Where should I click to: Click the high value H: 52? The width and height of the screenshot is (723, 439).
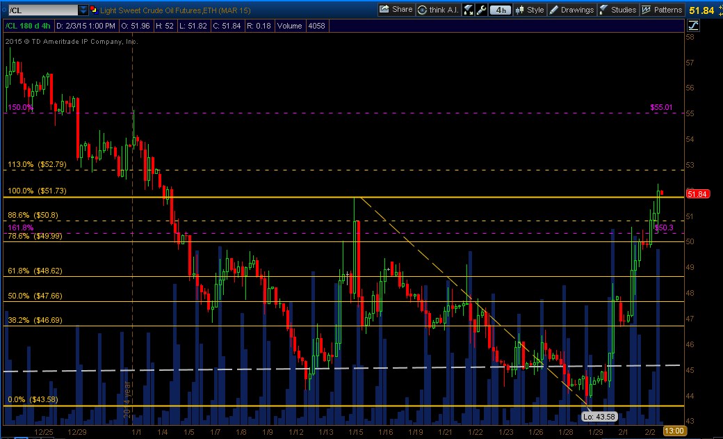(165, 26)
